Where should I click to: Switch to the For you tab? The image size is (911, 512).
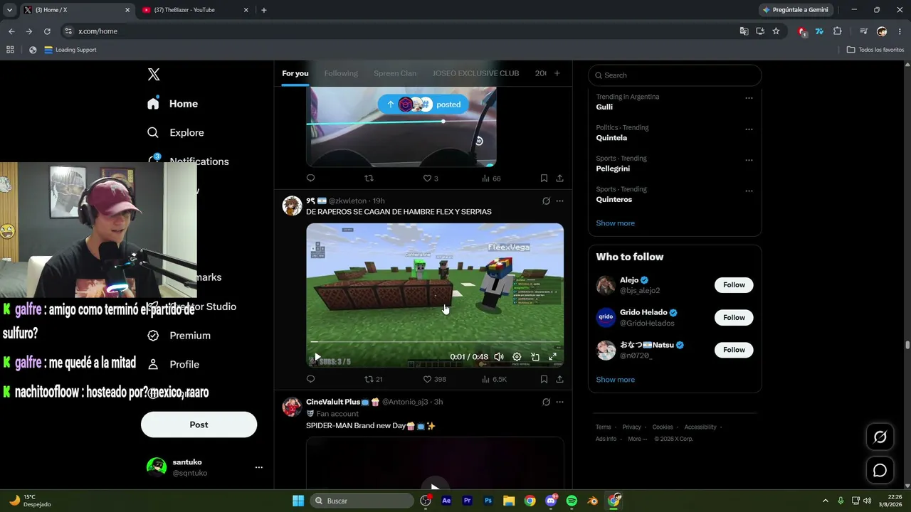click(x=295, y=73)
